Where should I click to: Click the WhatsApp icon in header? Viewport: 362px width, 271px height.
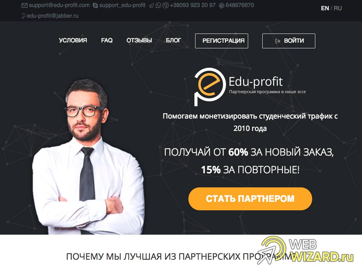click(158, 5)
